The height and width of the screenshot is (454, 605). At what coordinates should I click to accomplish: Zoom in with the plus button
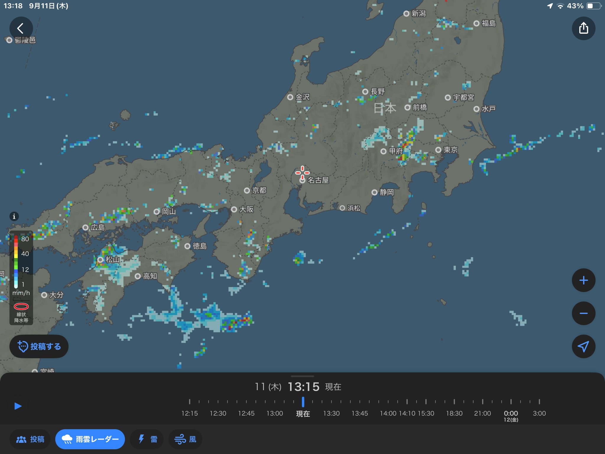click(x=583, y=280)
